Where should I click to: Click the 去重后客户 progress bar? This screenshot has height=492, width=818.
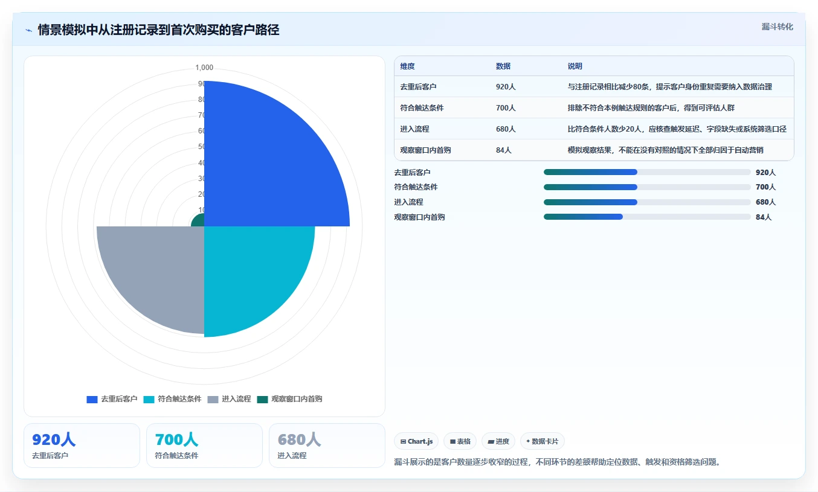click(x=647, y=172)
